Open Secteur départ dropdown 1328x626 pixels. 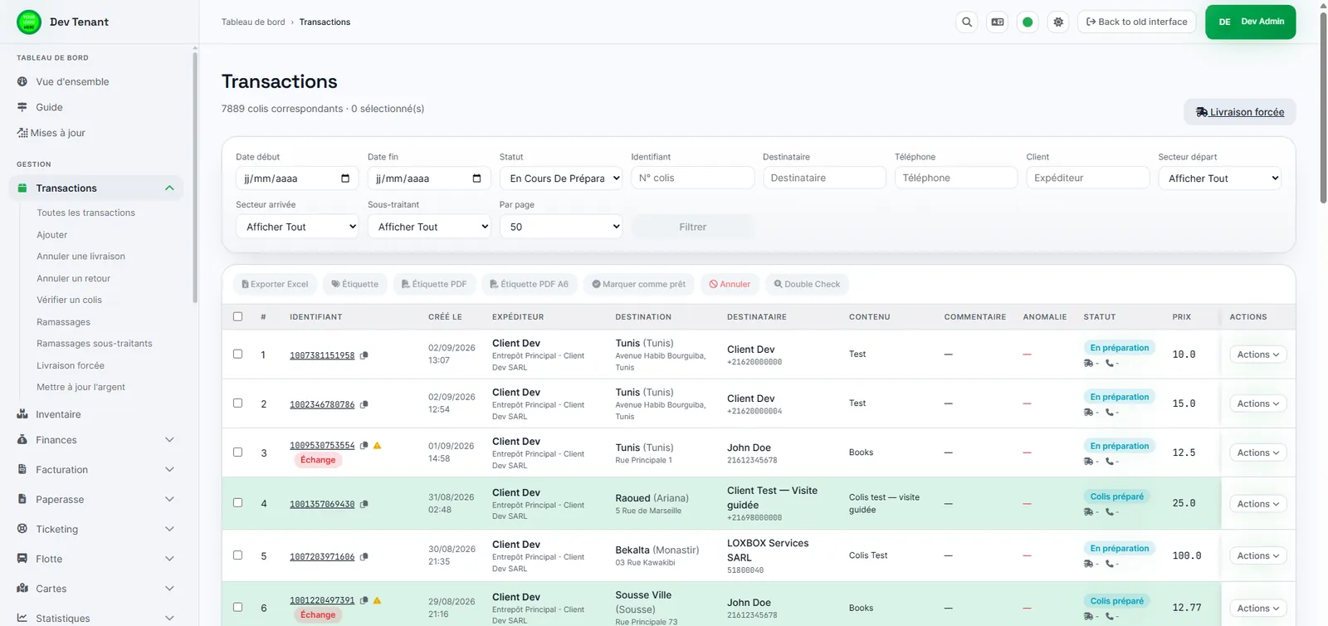[1219, 179]
